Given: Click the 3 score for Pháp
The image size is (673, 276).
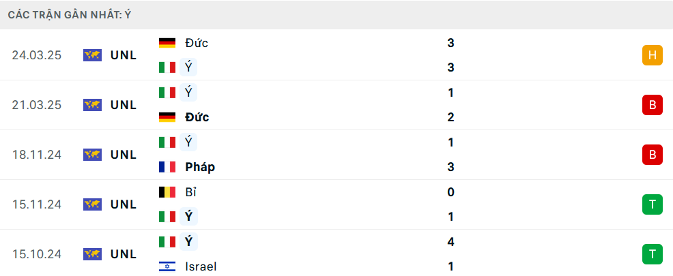Looking at the screenshot, I should tap(450, 167).
